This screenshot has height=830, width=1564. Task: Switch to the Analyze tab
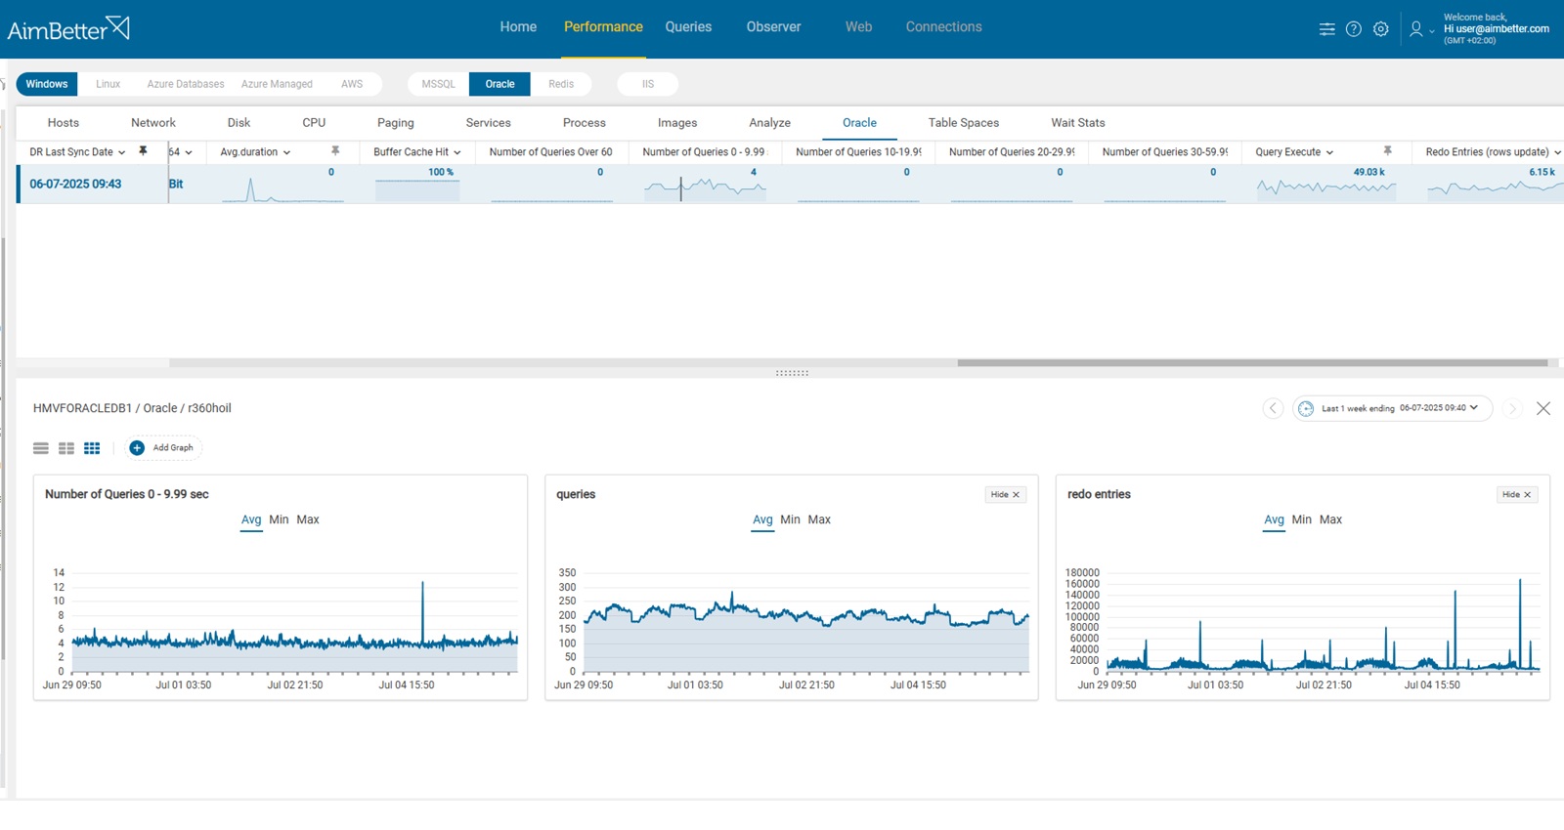click(770, 123)
